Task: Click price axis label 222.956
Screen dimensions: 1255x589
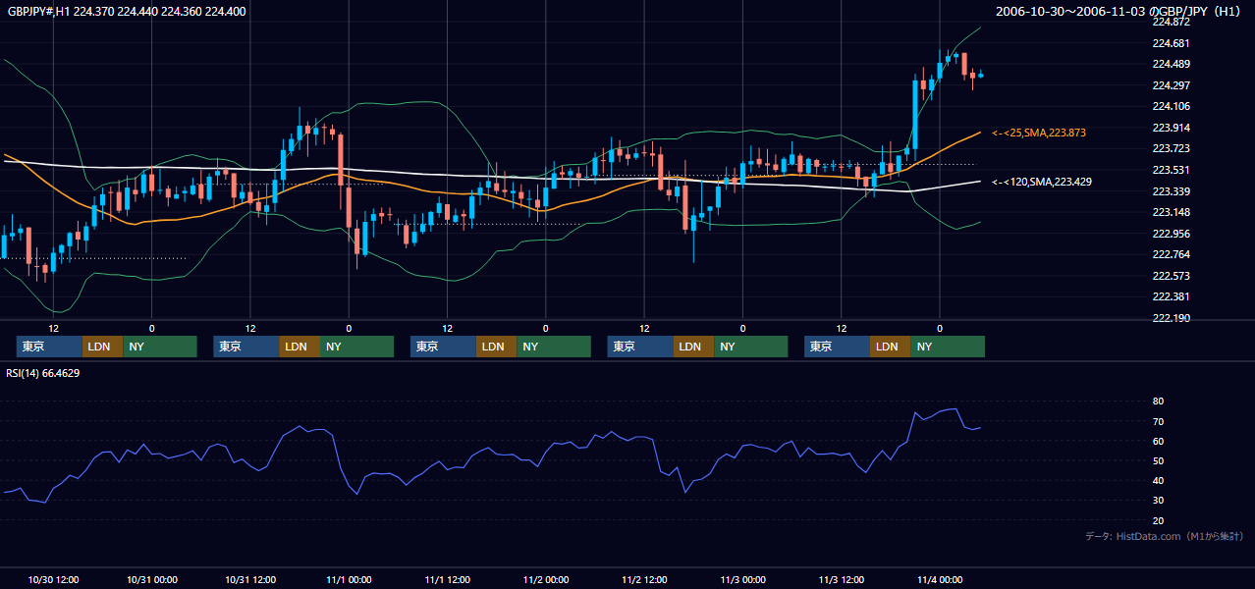Action: pyautogui.click(x=1171, y=234)
